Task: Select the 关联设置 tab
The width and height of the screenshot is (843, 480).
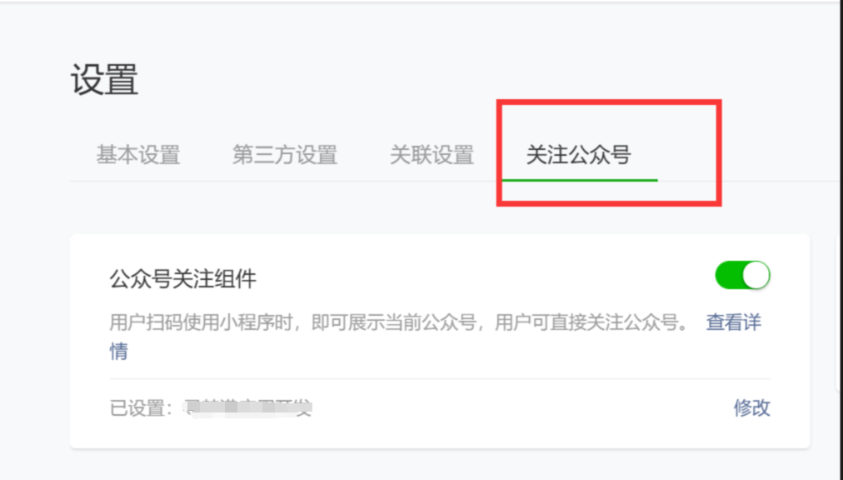Action: point(431,155)
